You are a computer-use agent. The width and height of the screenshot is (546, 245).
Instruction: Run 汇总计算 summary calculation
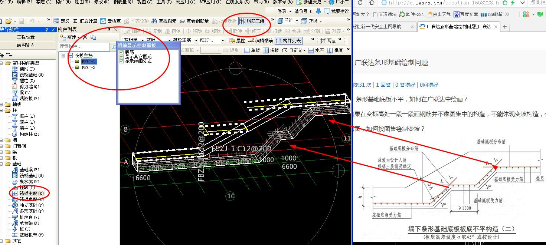coord(85,21)
